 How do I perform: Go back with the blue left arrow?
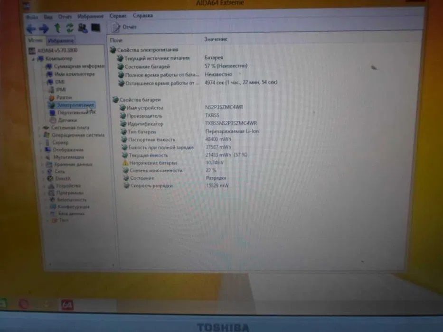(31, 28)
